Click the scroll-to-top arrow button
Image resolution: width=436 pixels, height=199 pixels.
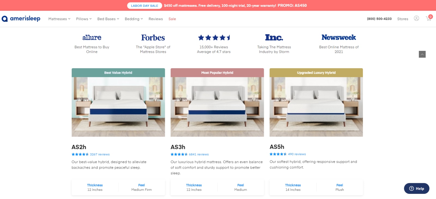tap(422, 54)
